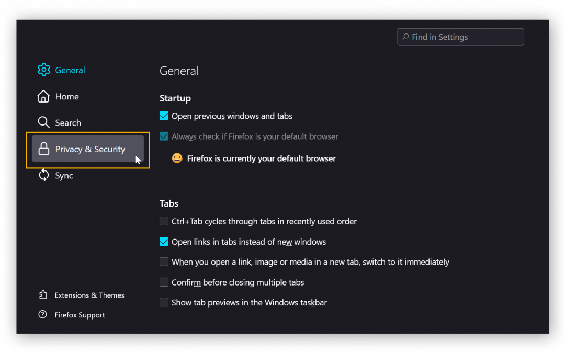
Task: Select the Home settings category
Action: pyautogui.click(x=66, y=96)
